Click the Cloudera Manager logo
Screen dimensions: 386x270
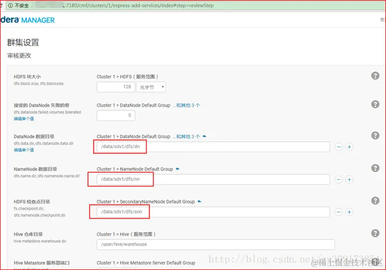point(27,20)
